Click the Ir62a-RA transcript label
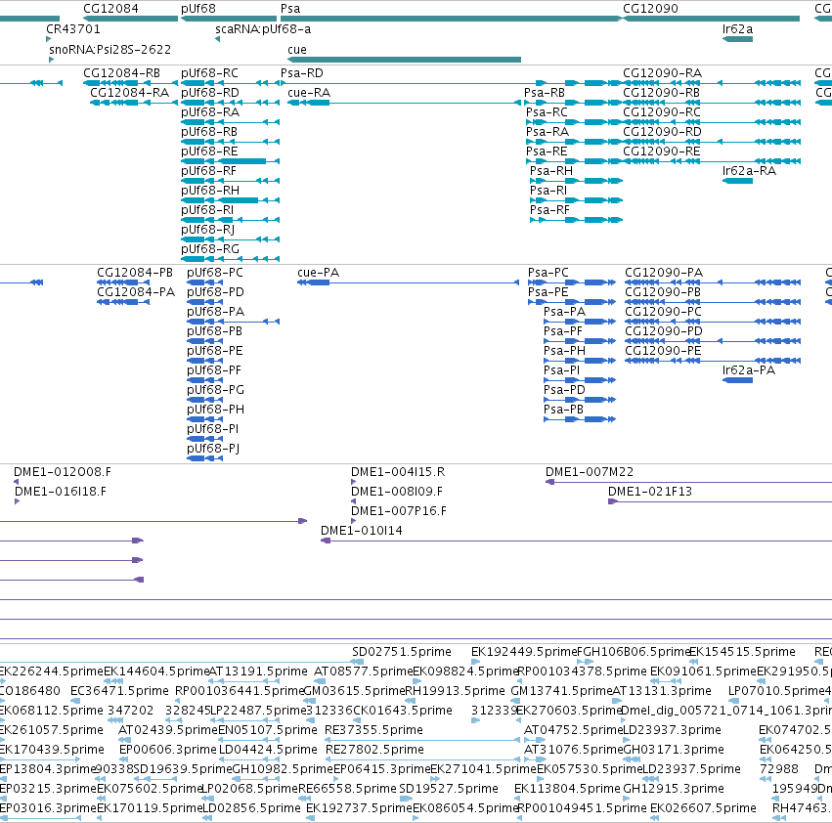The width and height of the screenshot is (832, 823). click(749, 171)
